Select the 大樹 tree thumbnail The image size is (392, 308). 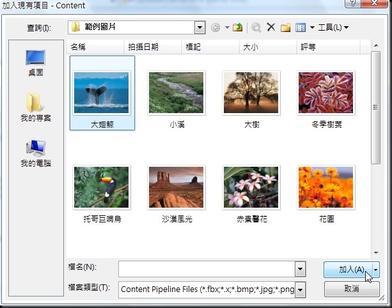click(251, 93)
